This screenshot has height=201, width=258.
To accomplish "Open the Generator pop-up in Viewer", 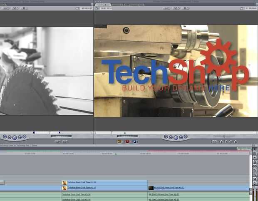I will point(65,141).
